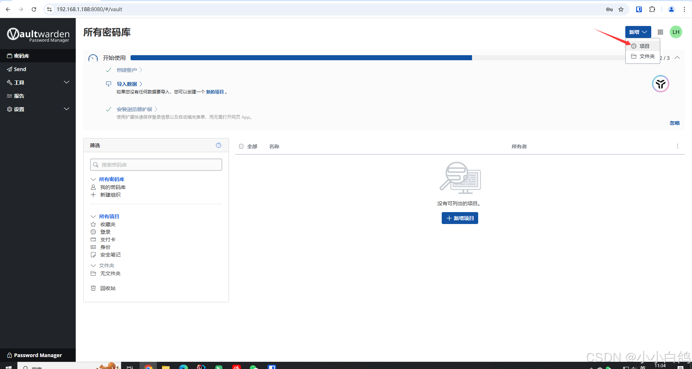Screen dimensions: 692x369
Task: Open the Recycle Bin (回收站) filter
Action: click(x=108, y=288)
